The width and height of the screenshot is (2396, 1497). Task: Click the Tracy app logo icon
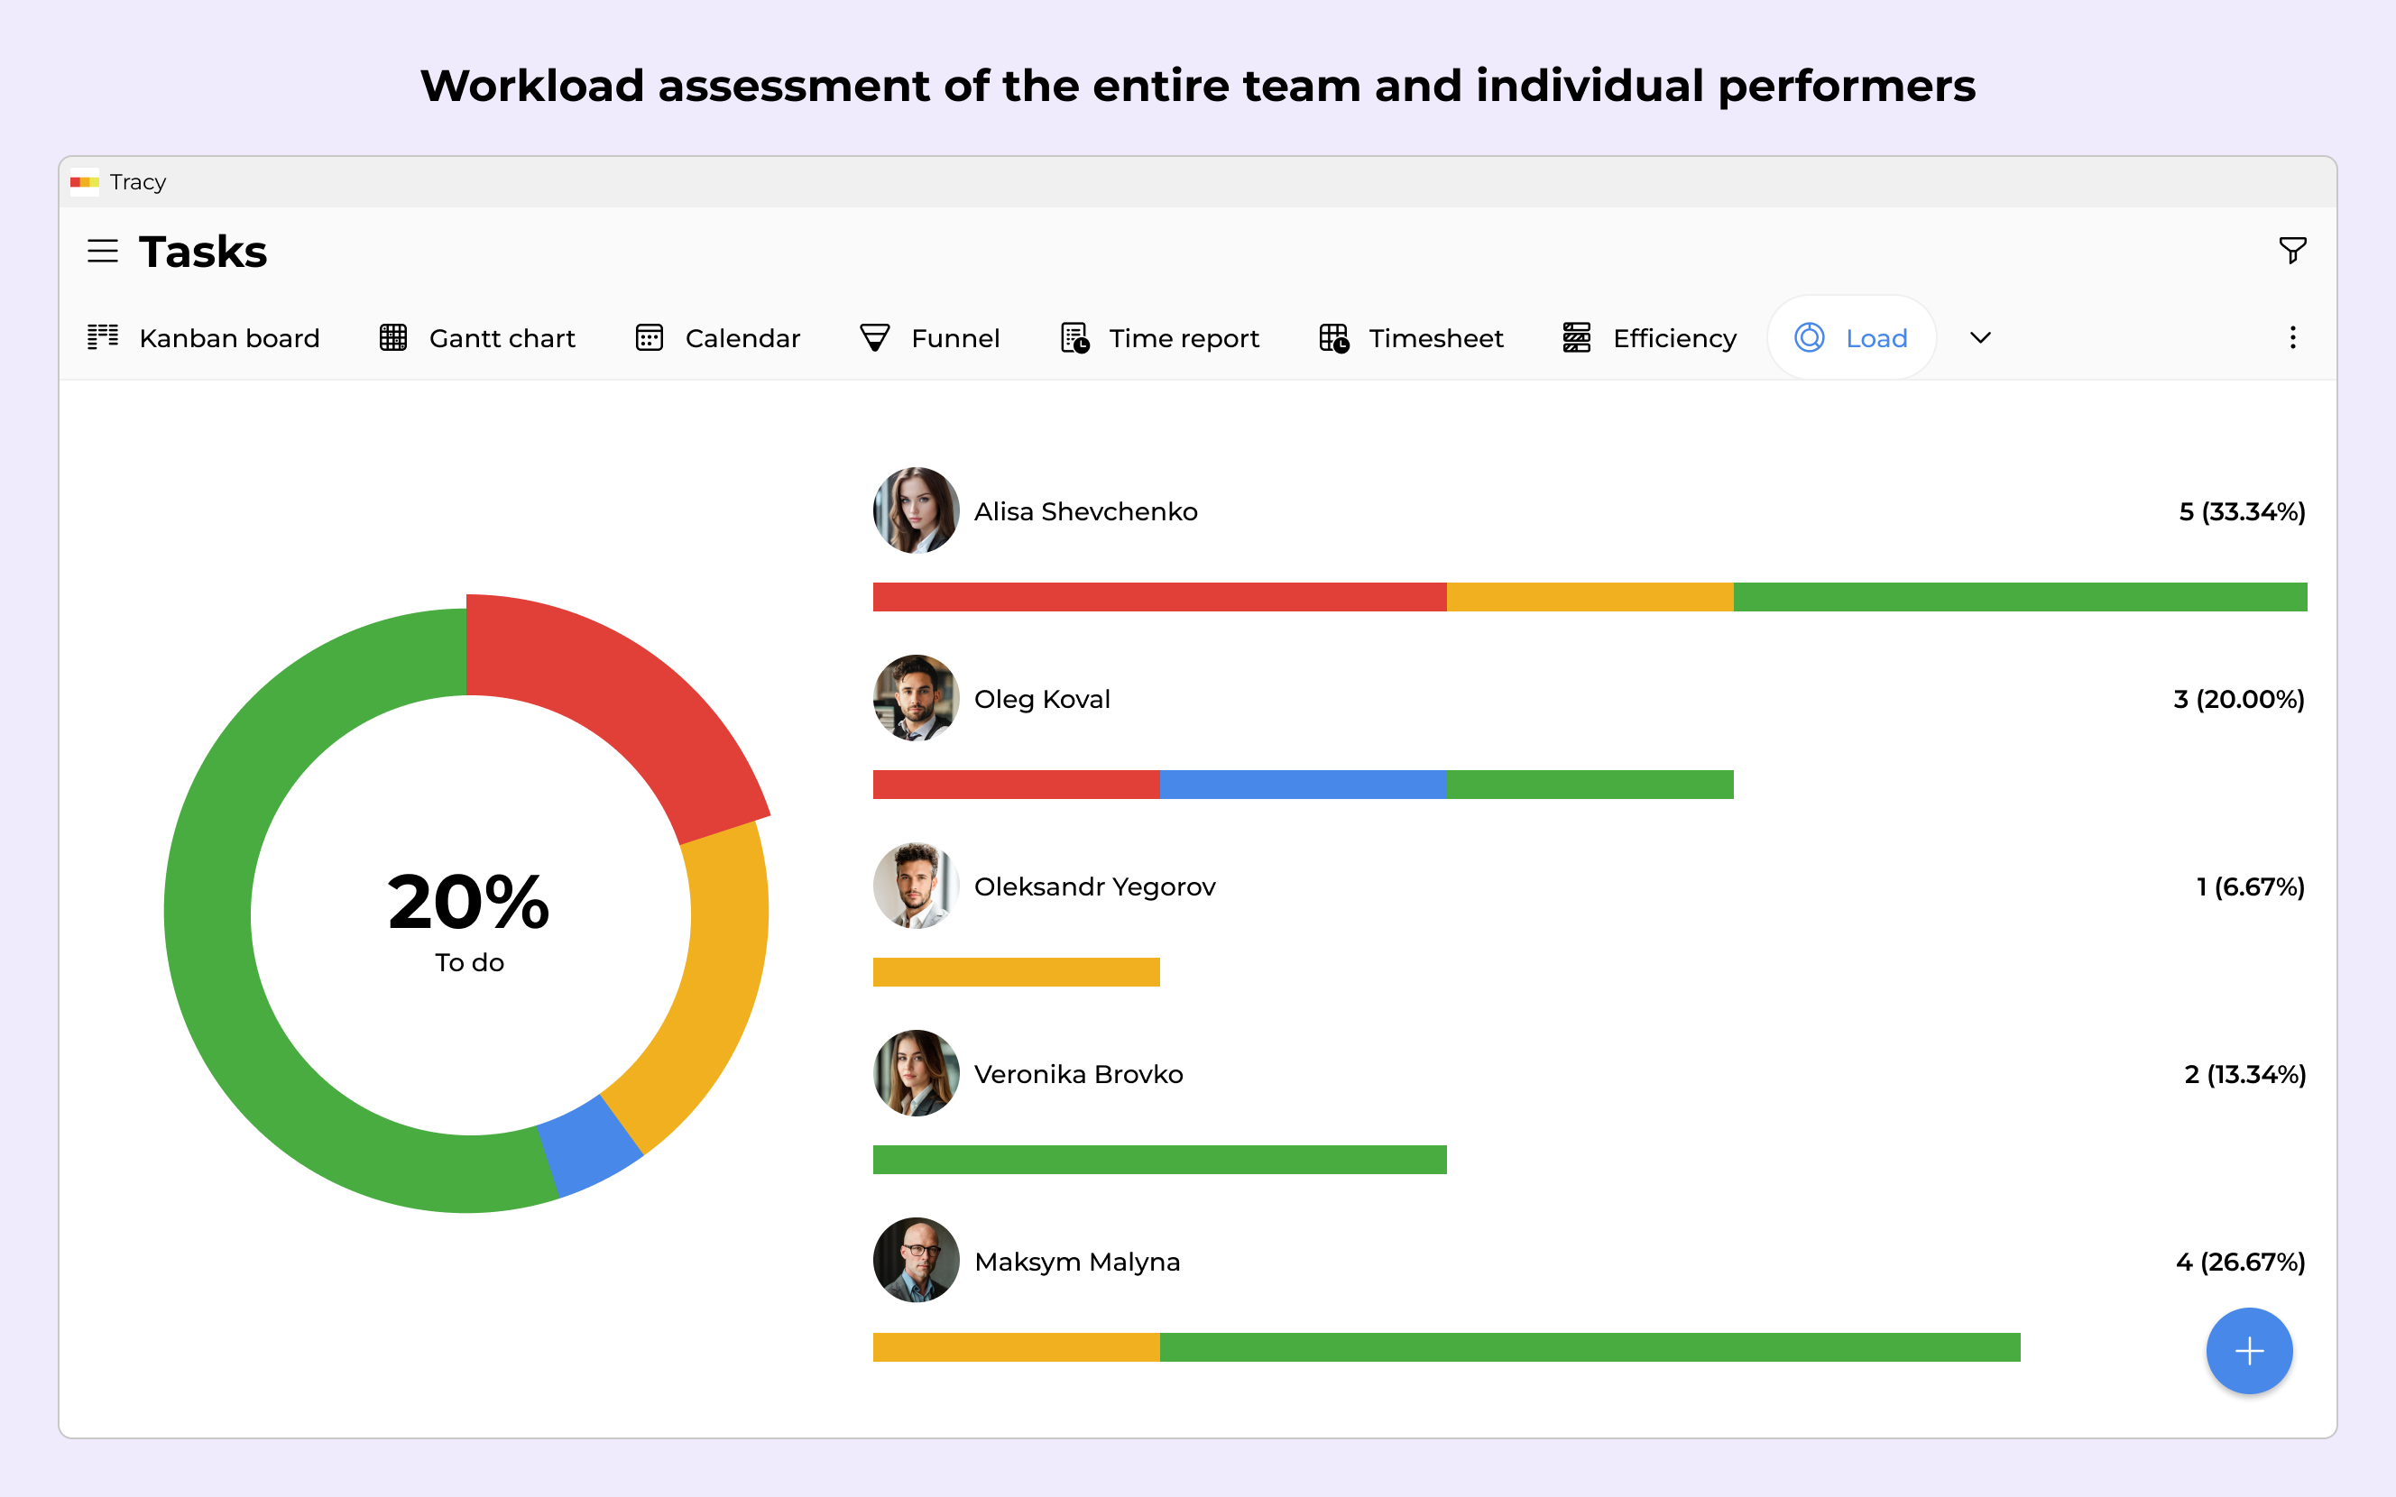[84, 182]
